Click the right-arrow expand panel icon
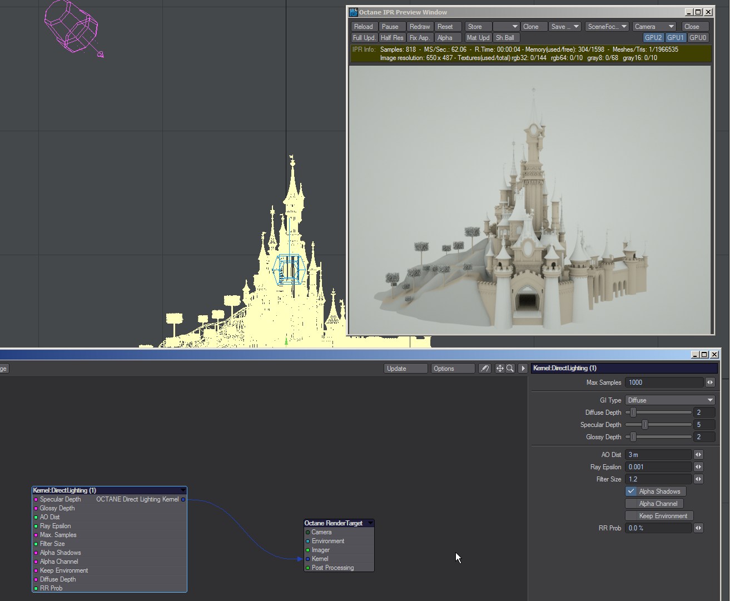The image size is (730, 601). point(523,368)
